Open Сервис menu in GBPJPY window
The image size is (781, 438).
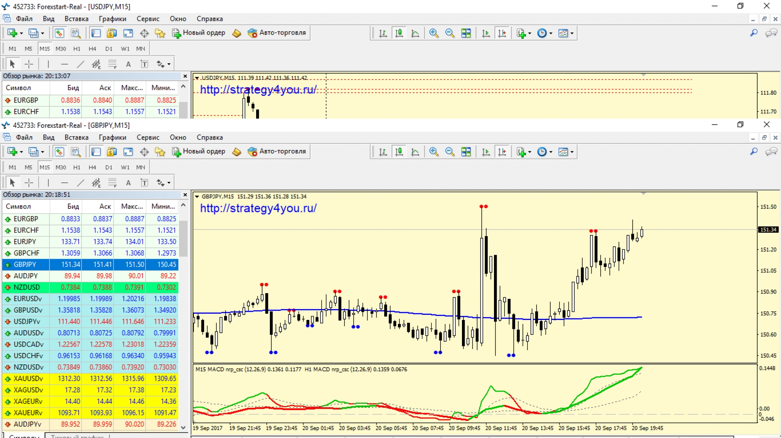(148, 137)
